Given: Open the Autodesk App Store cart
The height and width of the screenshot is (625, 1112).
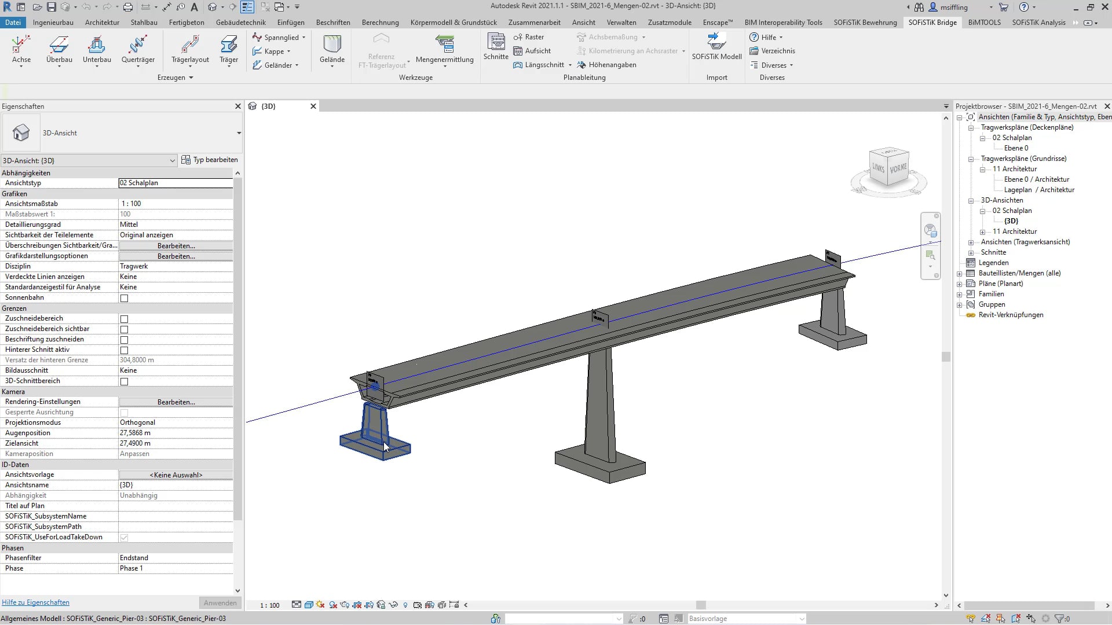Looking at the screenshot, I should click(1004, 7).
